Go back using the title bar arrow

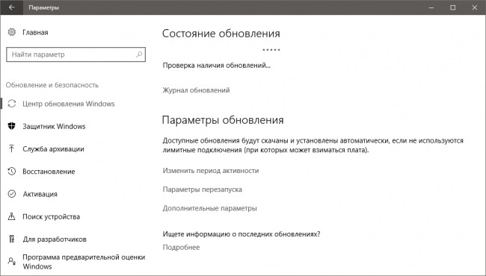coord(11,7)
